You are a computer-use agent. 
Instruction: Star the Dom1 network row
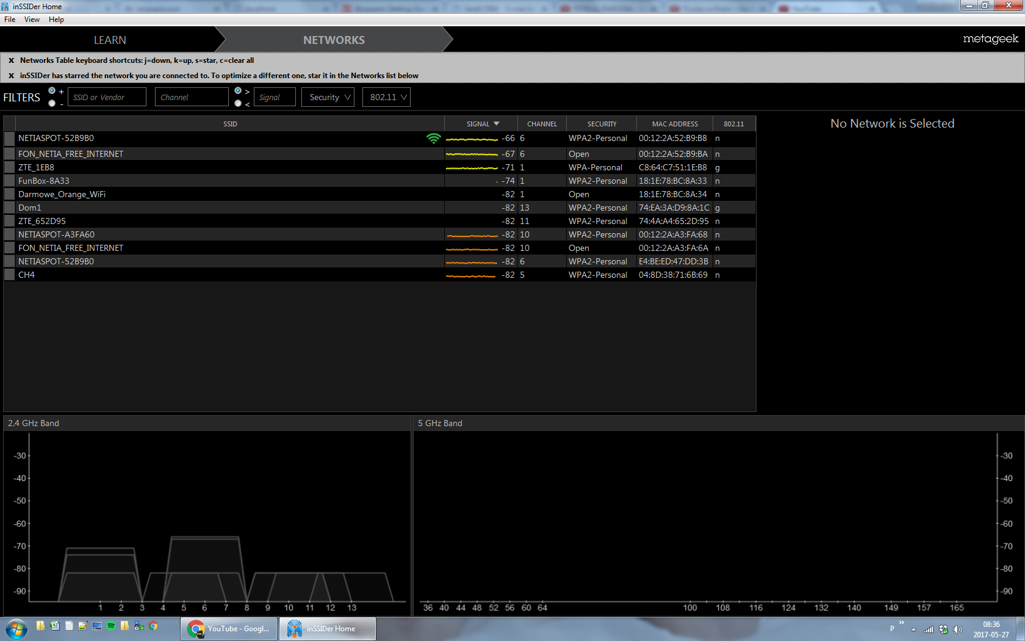(x=9, y=208)
